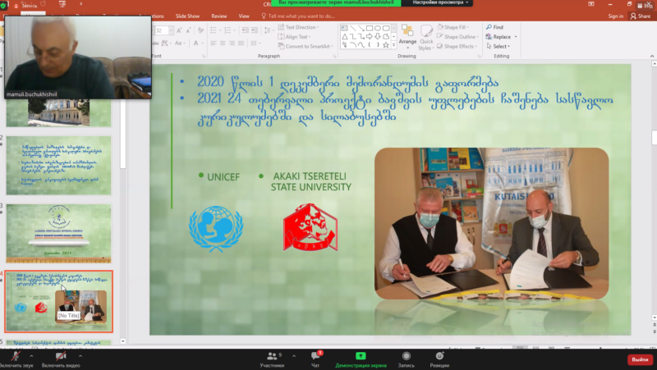Open the Quick Styles gallery
The height and width of the screenshot is (370, 657).
click(426, 37)
